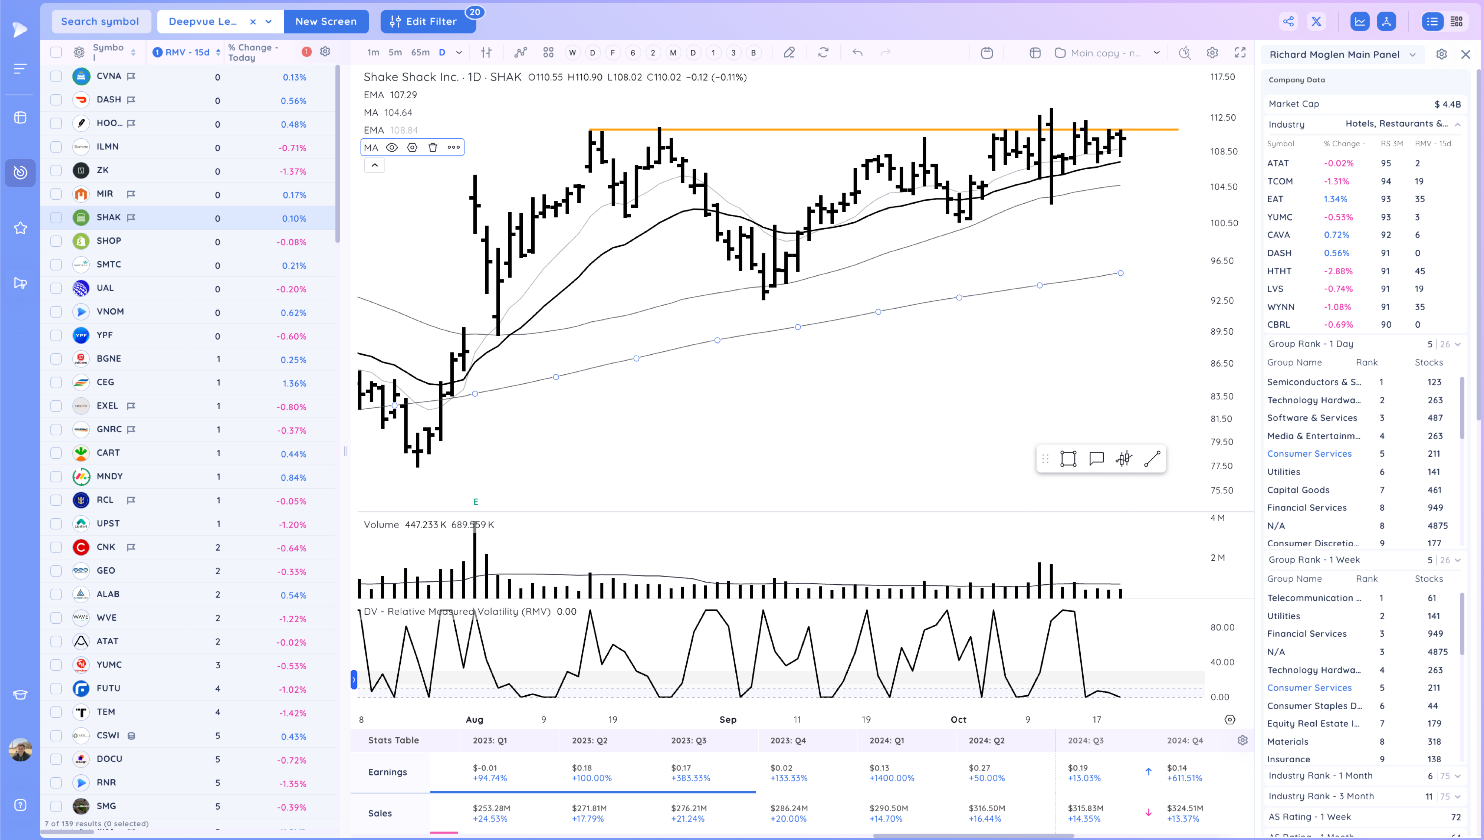The image size is (1484, 840).
Task: Delete the MA indicator with trash icon
Action: [x=433, y=148]
